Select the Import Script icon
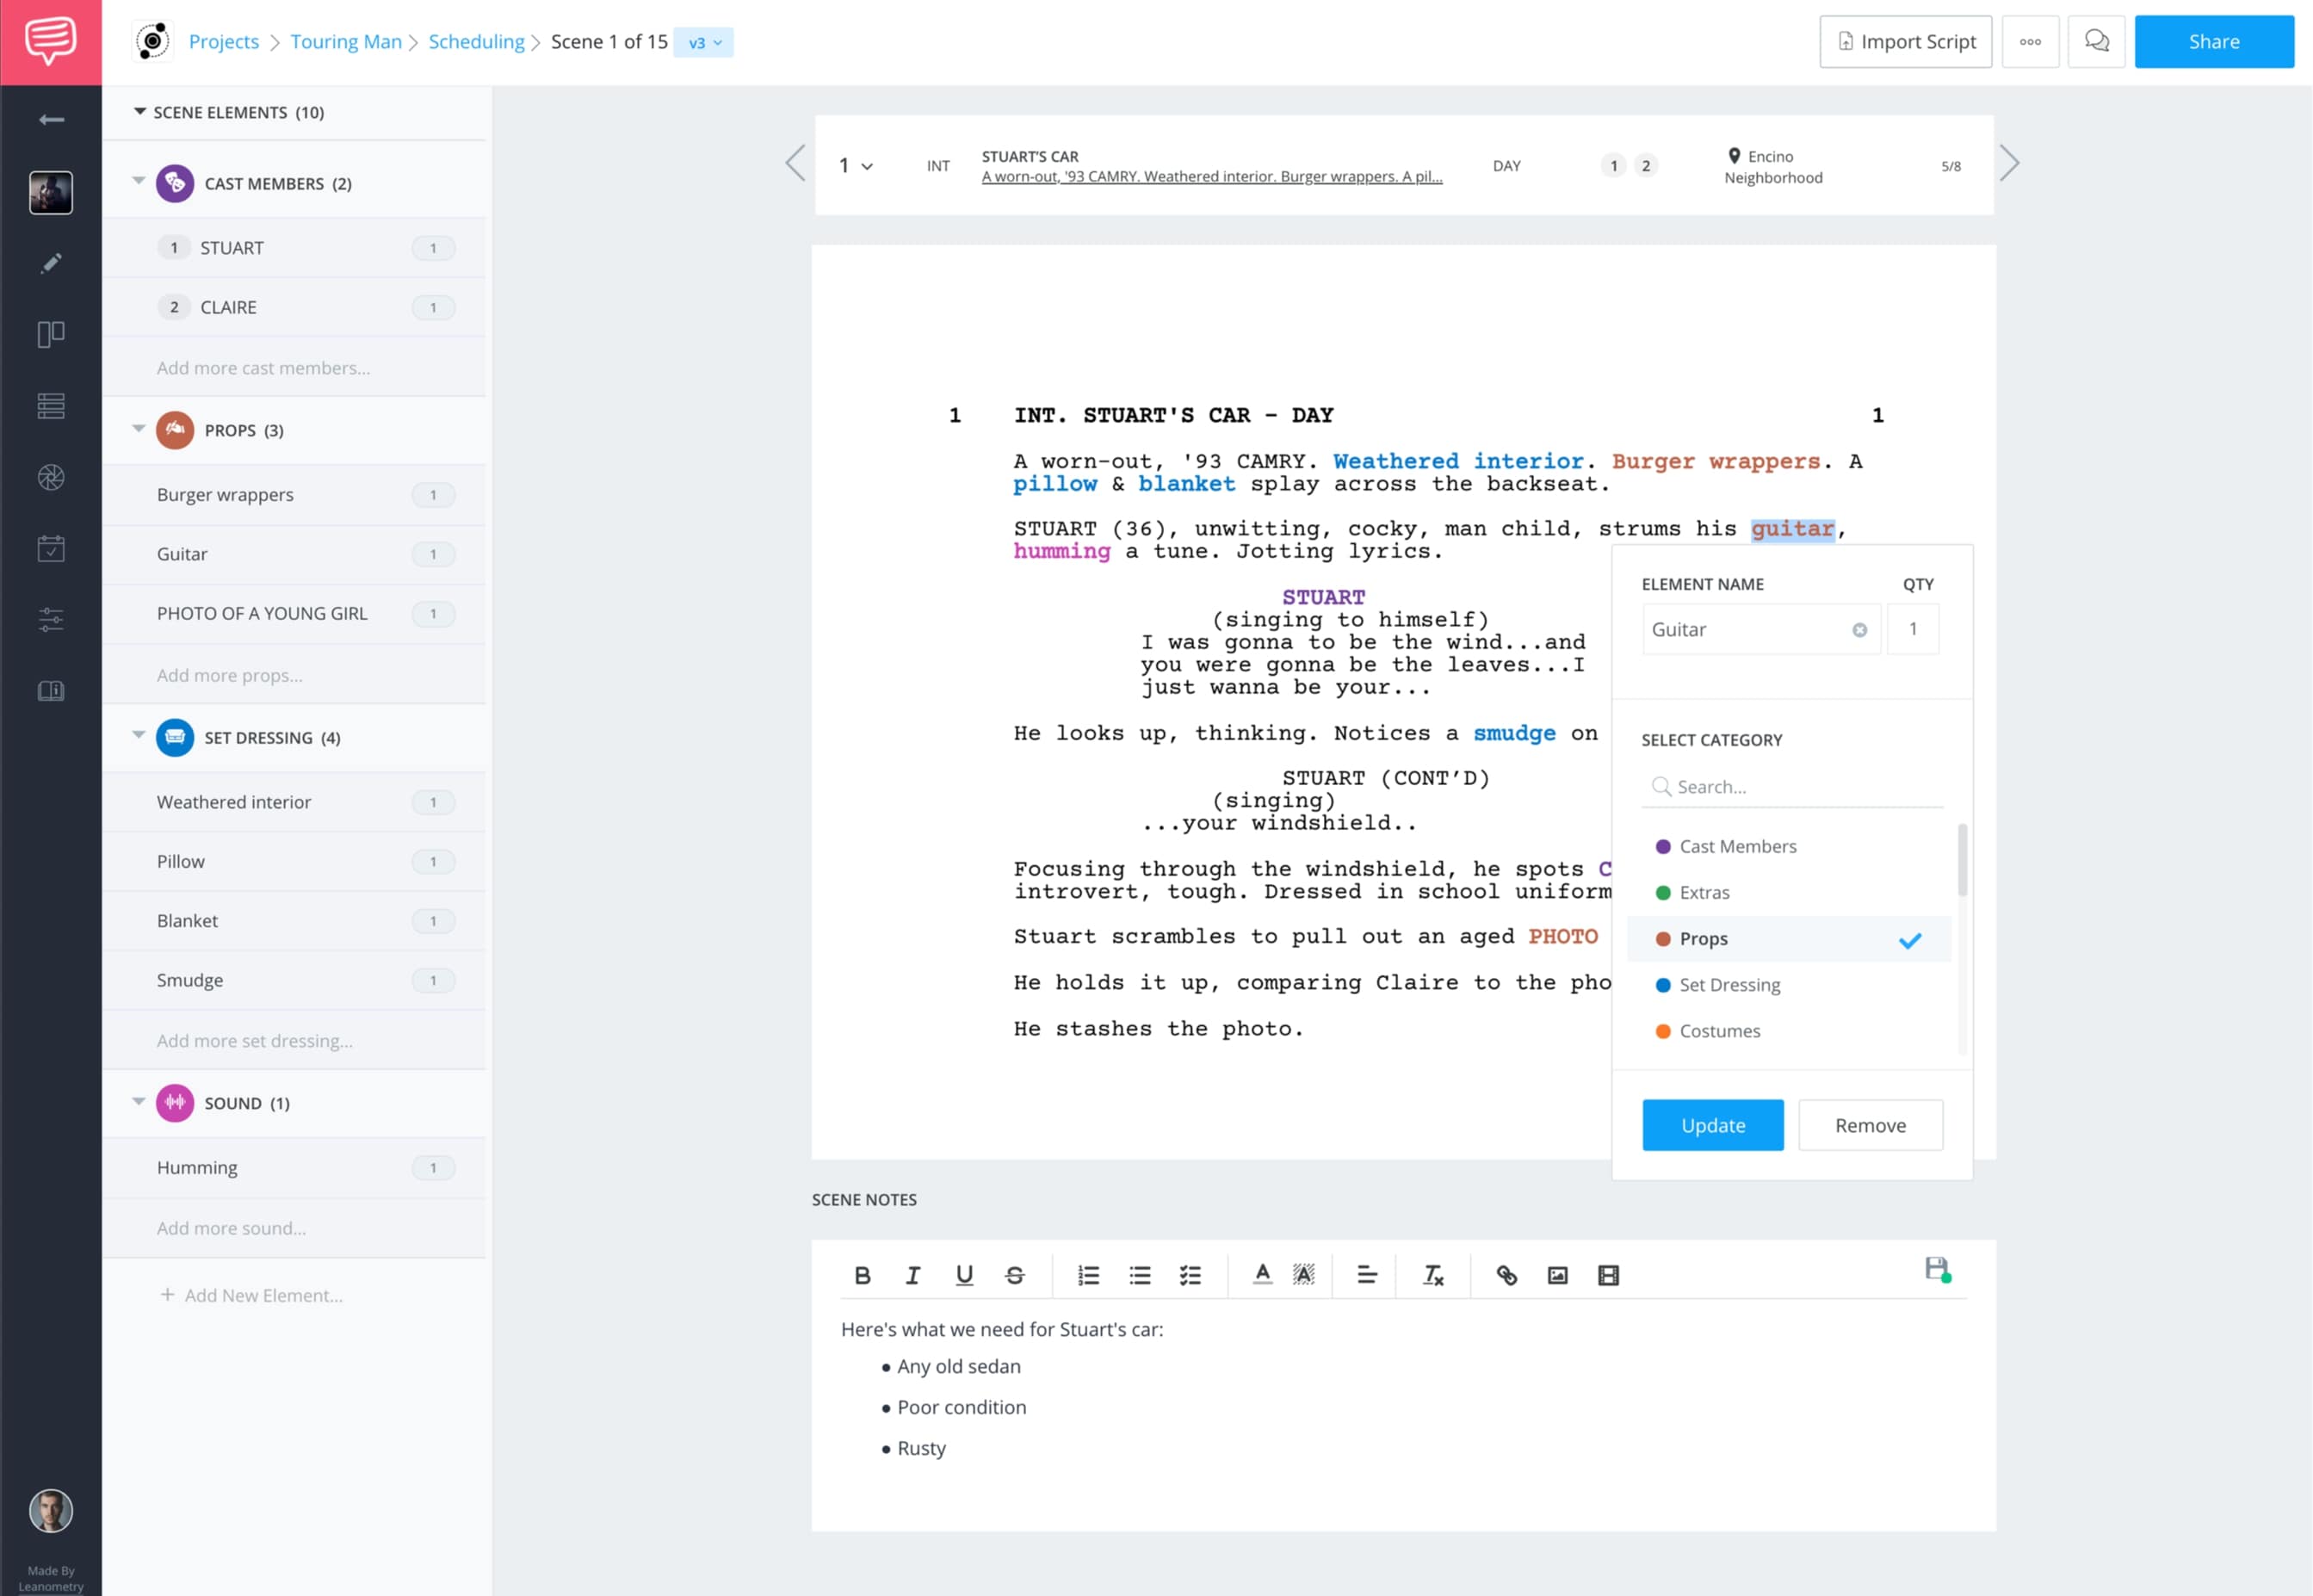 click(1847, 40)
